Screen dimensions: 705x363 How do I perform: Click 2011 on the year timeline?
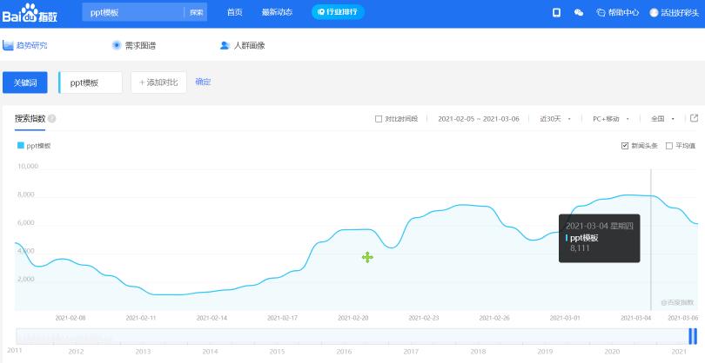15,350
